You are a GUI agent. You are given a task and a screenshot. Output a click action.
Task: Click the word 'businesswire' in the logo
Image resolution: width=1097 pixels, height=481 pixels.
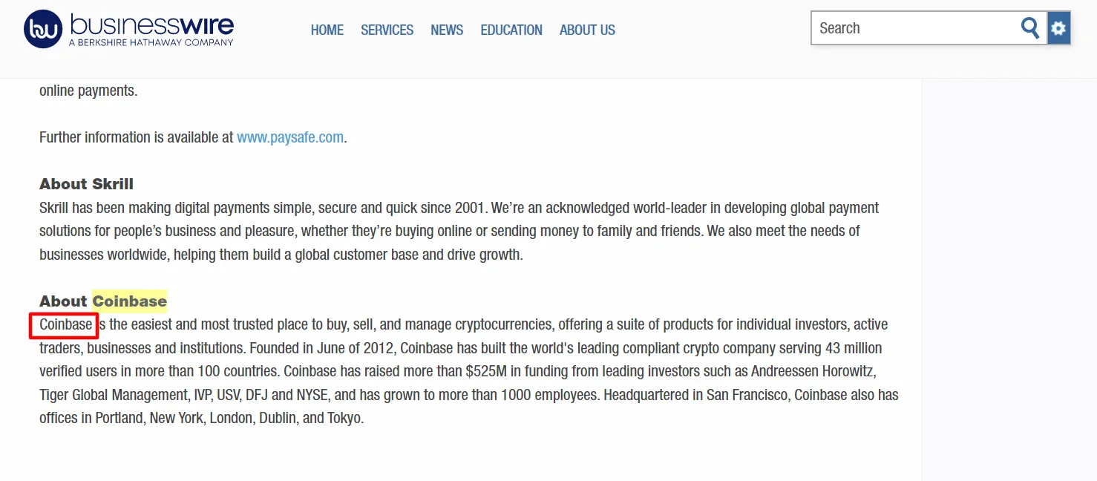(152, 24)
